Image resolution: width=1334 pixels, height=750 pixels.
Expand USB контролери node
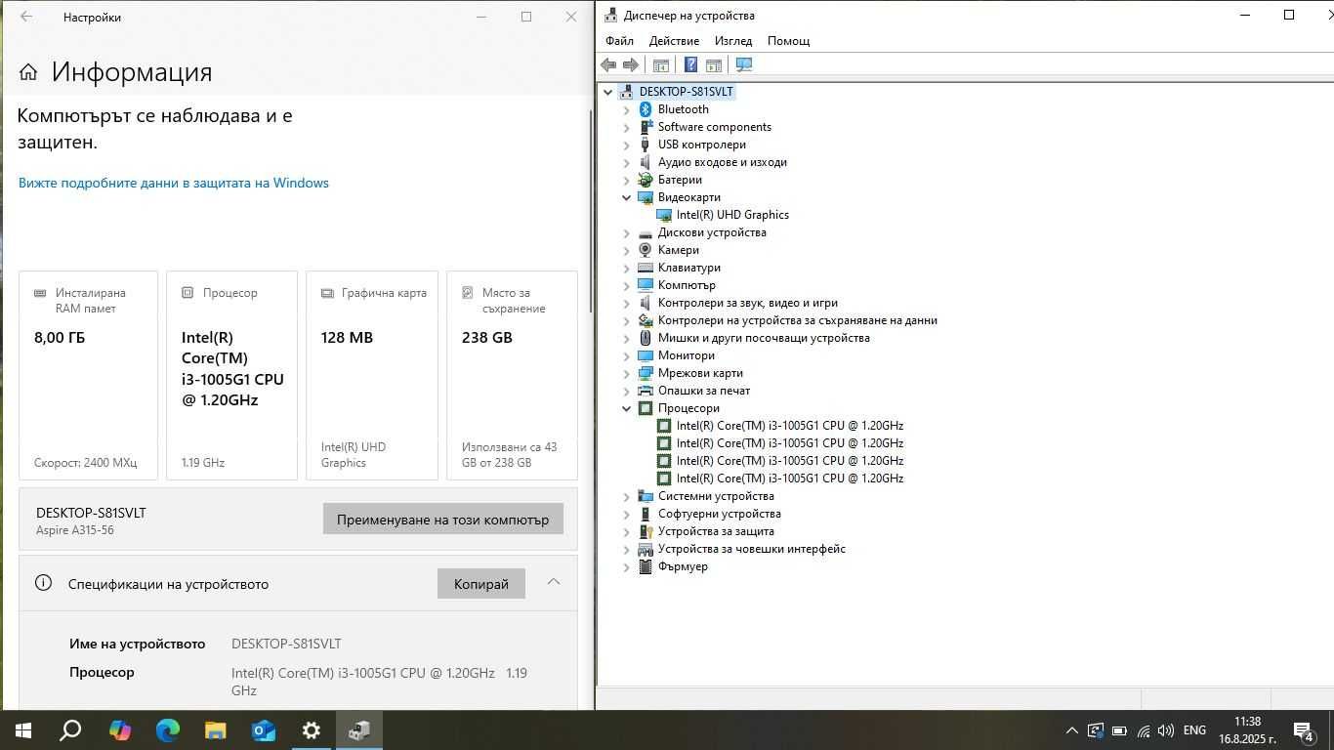[627, 145]
